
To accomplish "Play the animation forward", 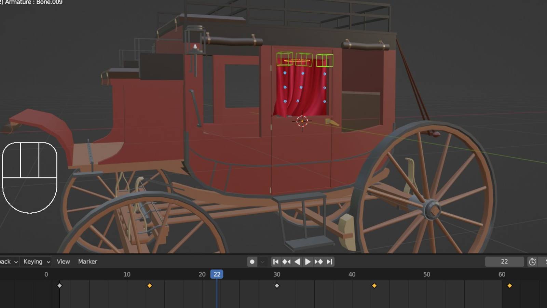I will point(307,262).
